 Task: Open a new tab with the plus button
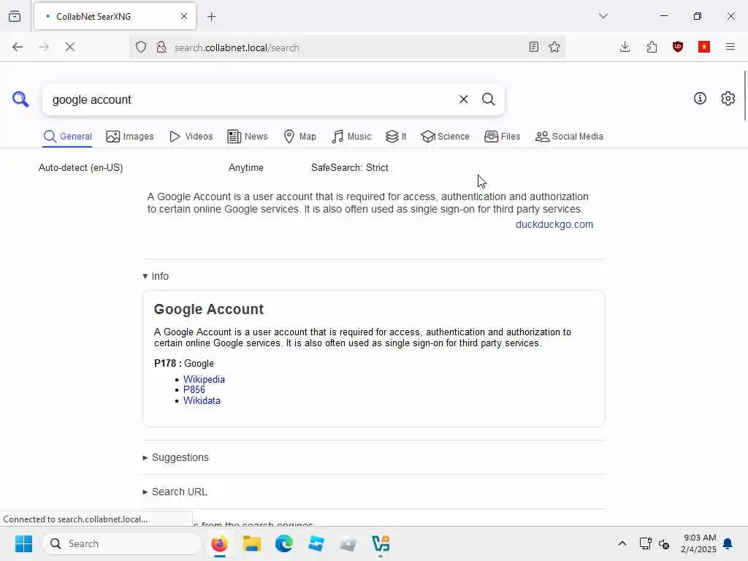click(212, 17)
